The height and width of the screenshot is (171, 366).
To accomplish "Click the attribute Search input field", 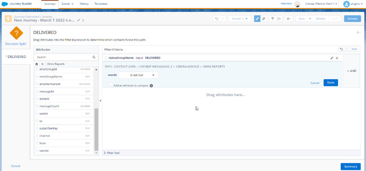I will (64, 57).
